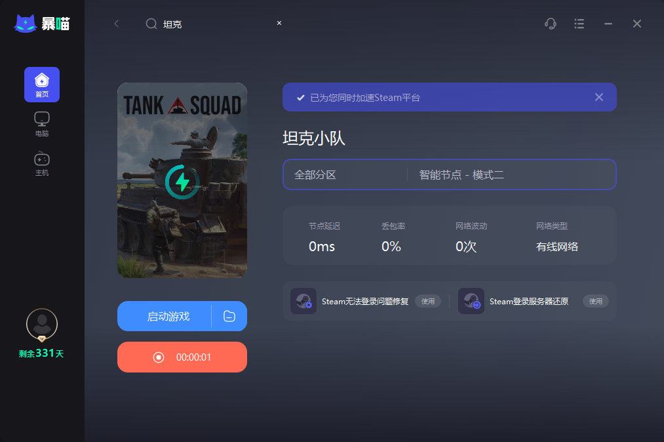Open the list menu icon
This screenshot has width=664, height=442.
579,24
